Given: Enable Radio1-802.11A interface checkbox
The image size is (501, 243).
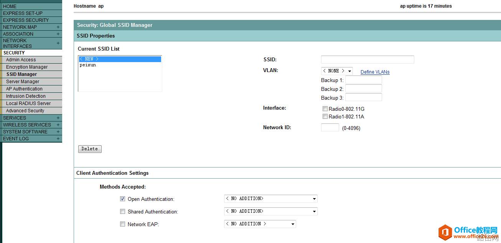Looking at the screenshot, I should pyautogui.click(x=325, y=117).
